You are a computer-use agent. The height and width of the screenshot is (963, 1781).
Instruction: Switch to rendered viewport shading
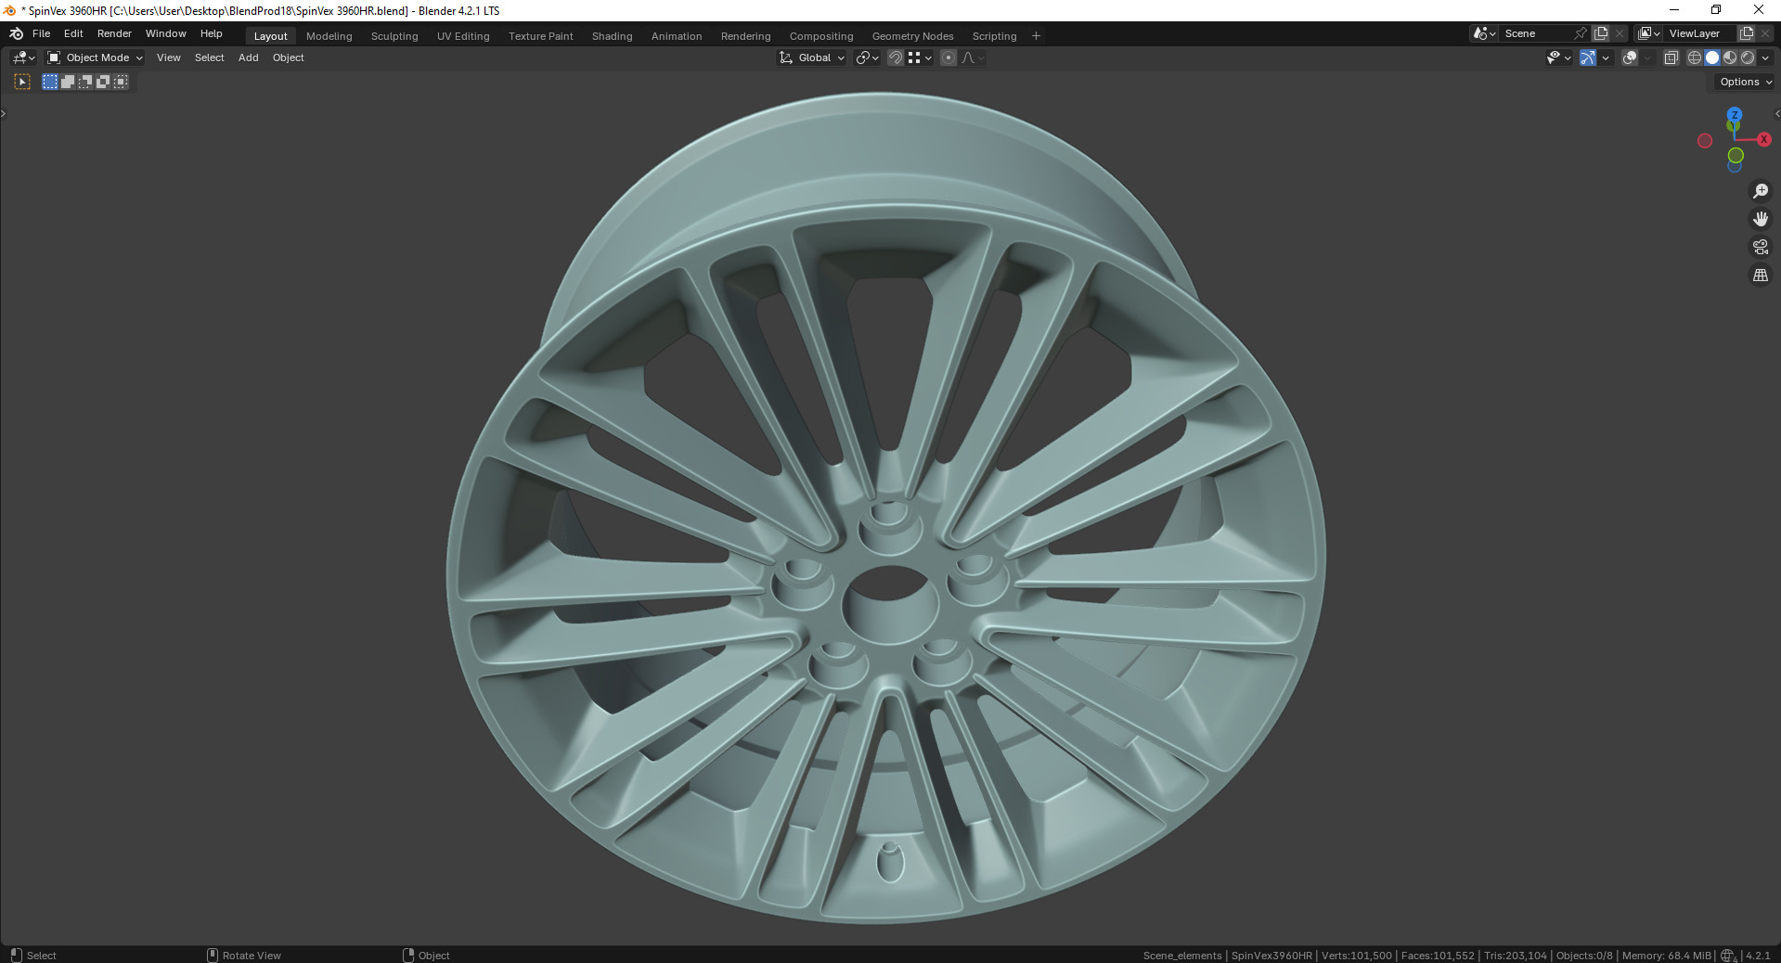[1748, 58]
